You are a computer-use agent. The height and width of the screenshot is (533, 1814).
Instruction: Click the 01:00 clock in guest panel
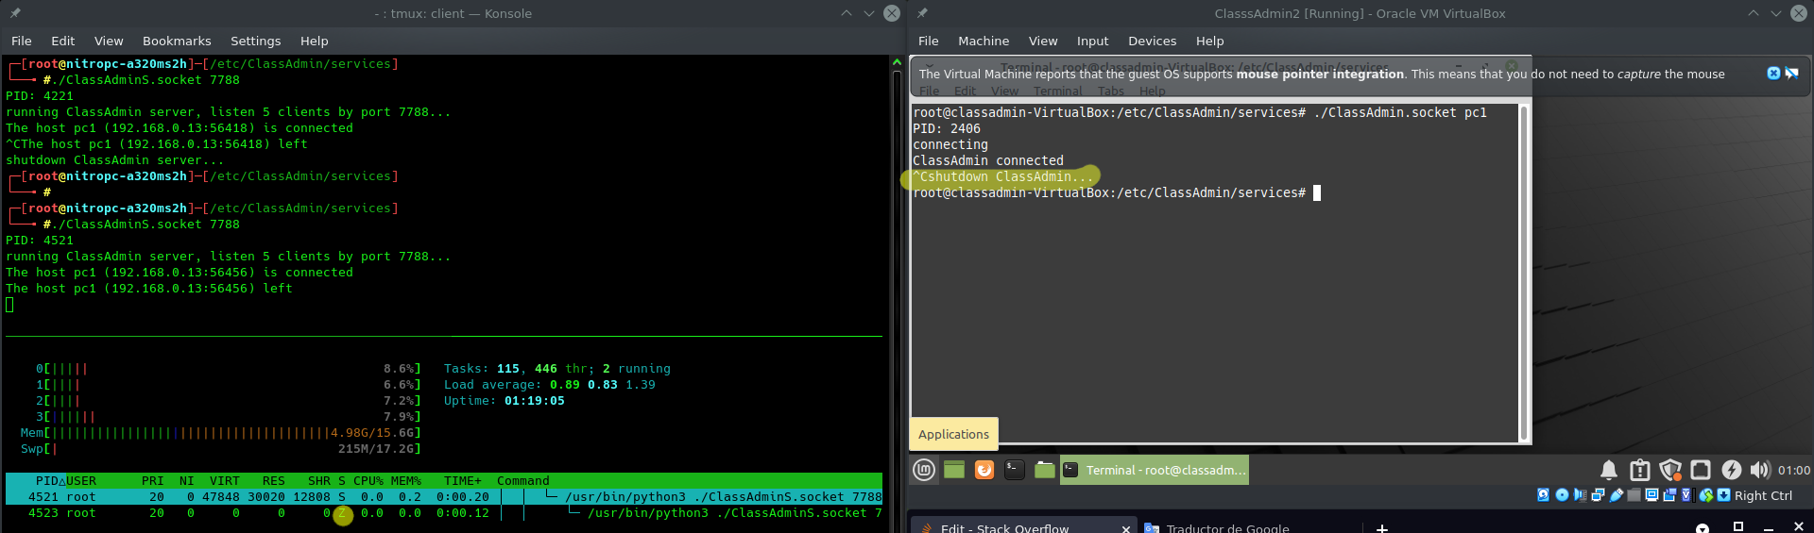pos(1794,470)
